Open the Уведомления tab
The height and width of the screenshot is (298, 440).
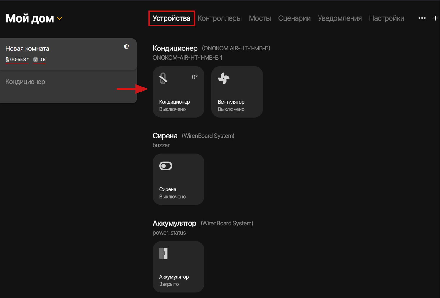(340, 18)
